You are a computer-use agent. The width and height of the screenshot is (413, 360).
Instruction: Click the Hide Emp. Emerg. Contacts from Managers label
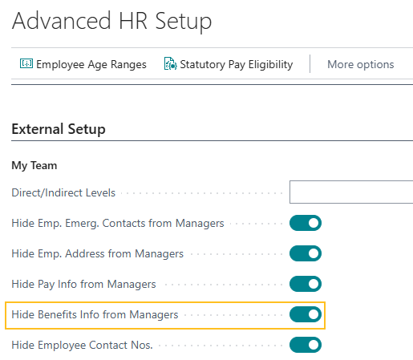coord(118,223)
